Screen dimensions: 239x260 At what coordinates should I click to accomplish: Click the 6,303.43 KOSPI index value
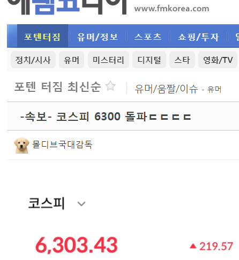(x=77, y=245)
